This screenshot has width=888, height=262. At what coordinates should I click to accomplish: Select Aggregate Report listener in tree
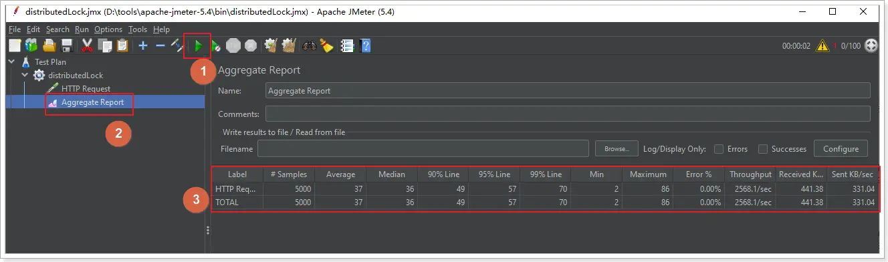pos(92,102)
